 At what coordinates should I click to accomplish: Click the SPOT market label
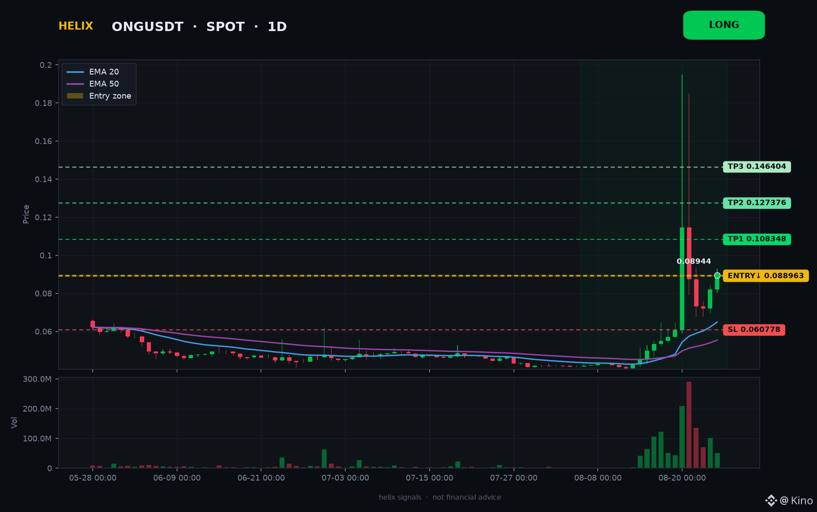(x=225, y=27)
